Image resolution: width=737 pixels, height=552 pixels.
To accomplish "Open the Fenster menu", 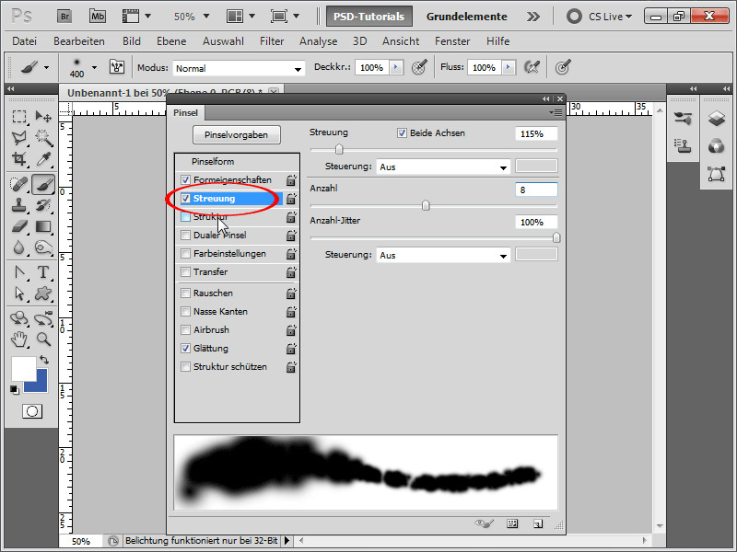I will [452, 41].
